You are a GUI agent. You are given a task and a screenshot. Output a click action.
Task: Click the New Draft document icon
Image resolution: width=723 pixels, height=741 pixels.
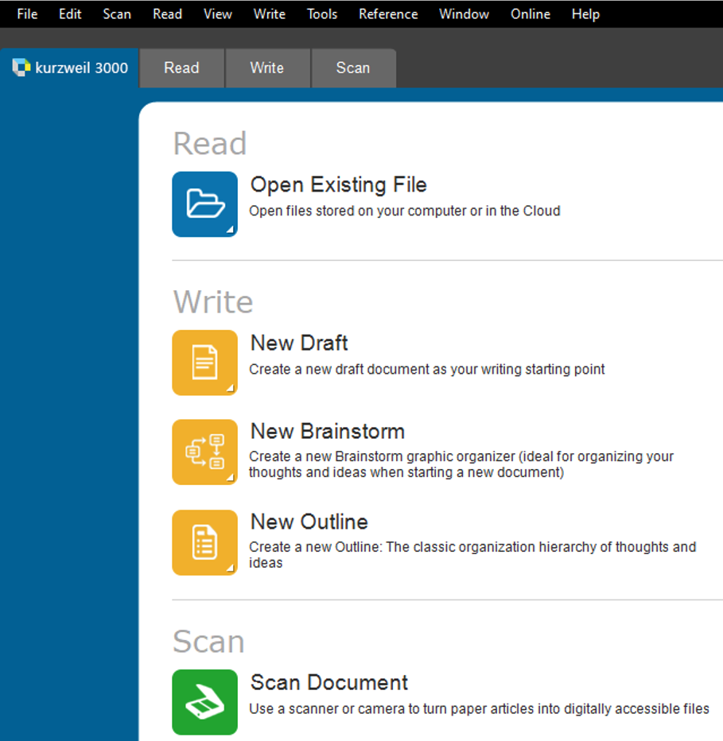coord(204,363)
